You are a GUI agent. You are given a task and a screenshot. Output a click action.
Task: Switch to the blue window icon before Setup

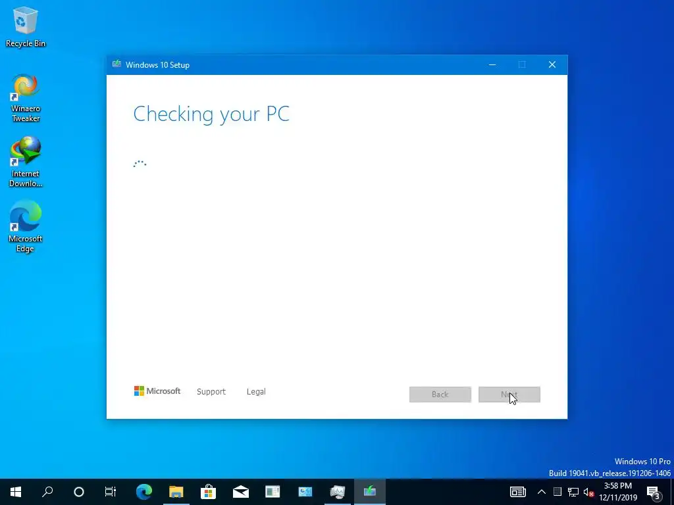[x=305, y=492]
